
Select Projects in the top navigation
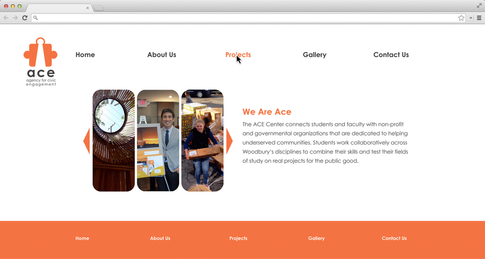[238, 55]
